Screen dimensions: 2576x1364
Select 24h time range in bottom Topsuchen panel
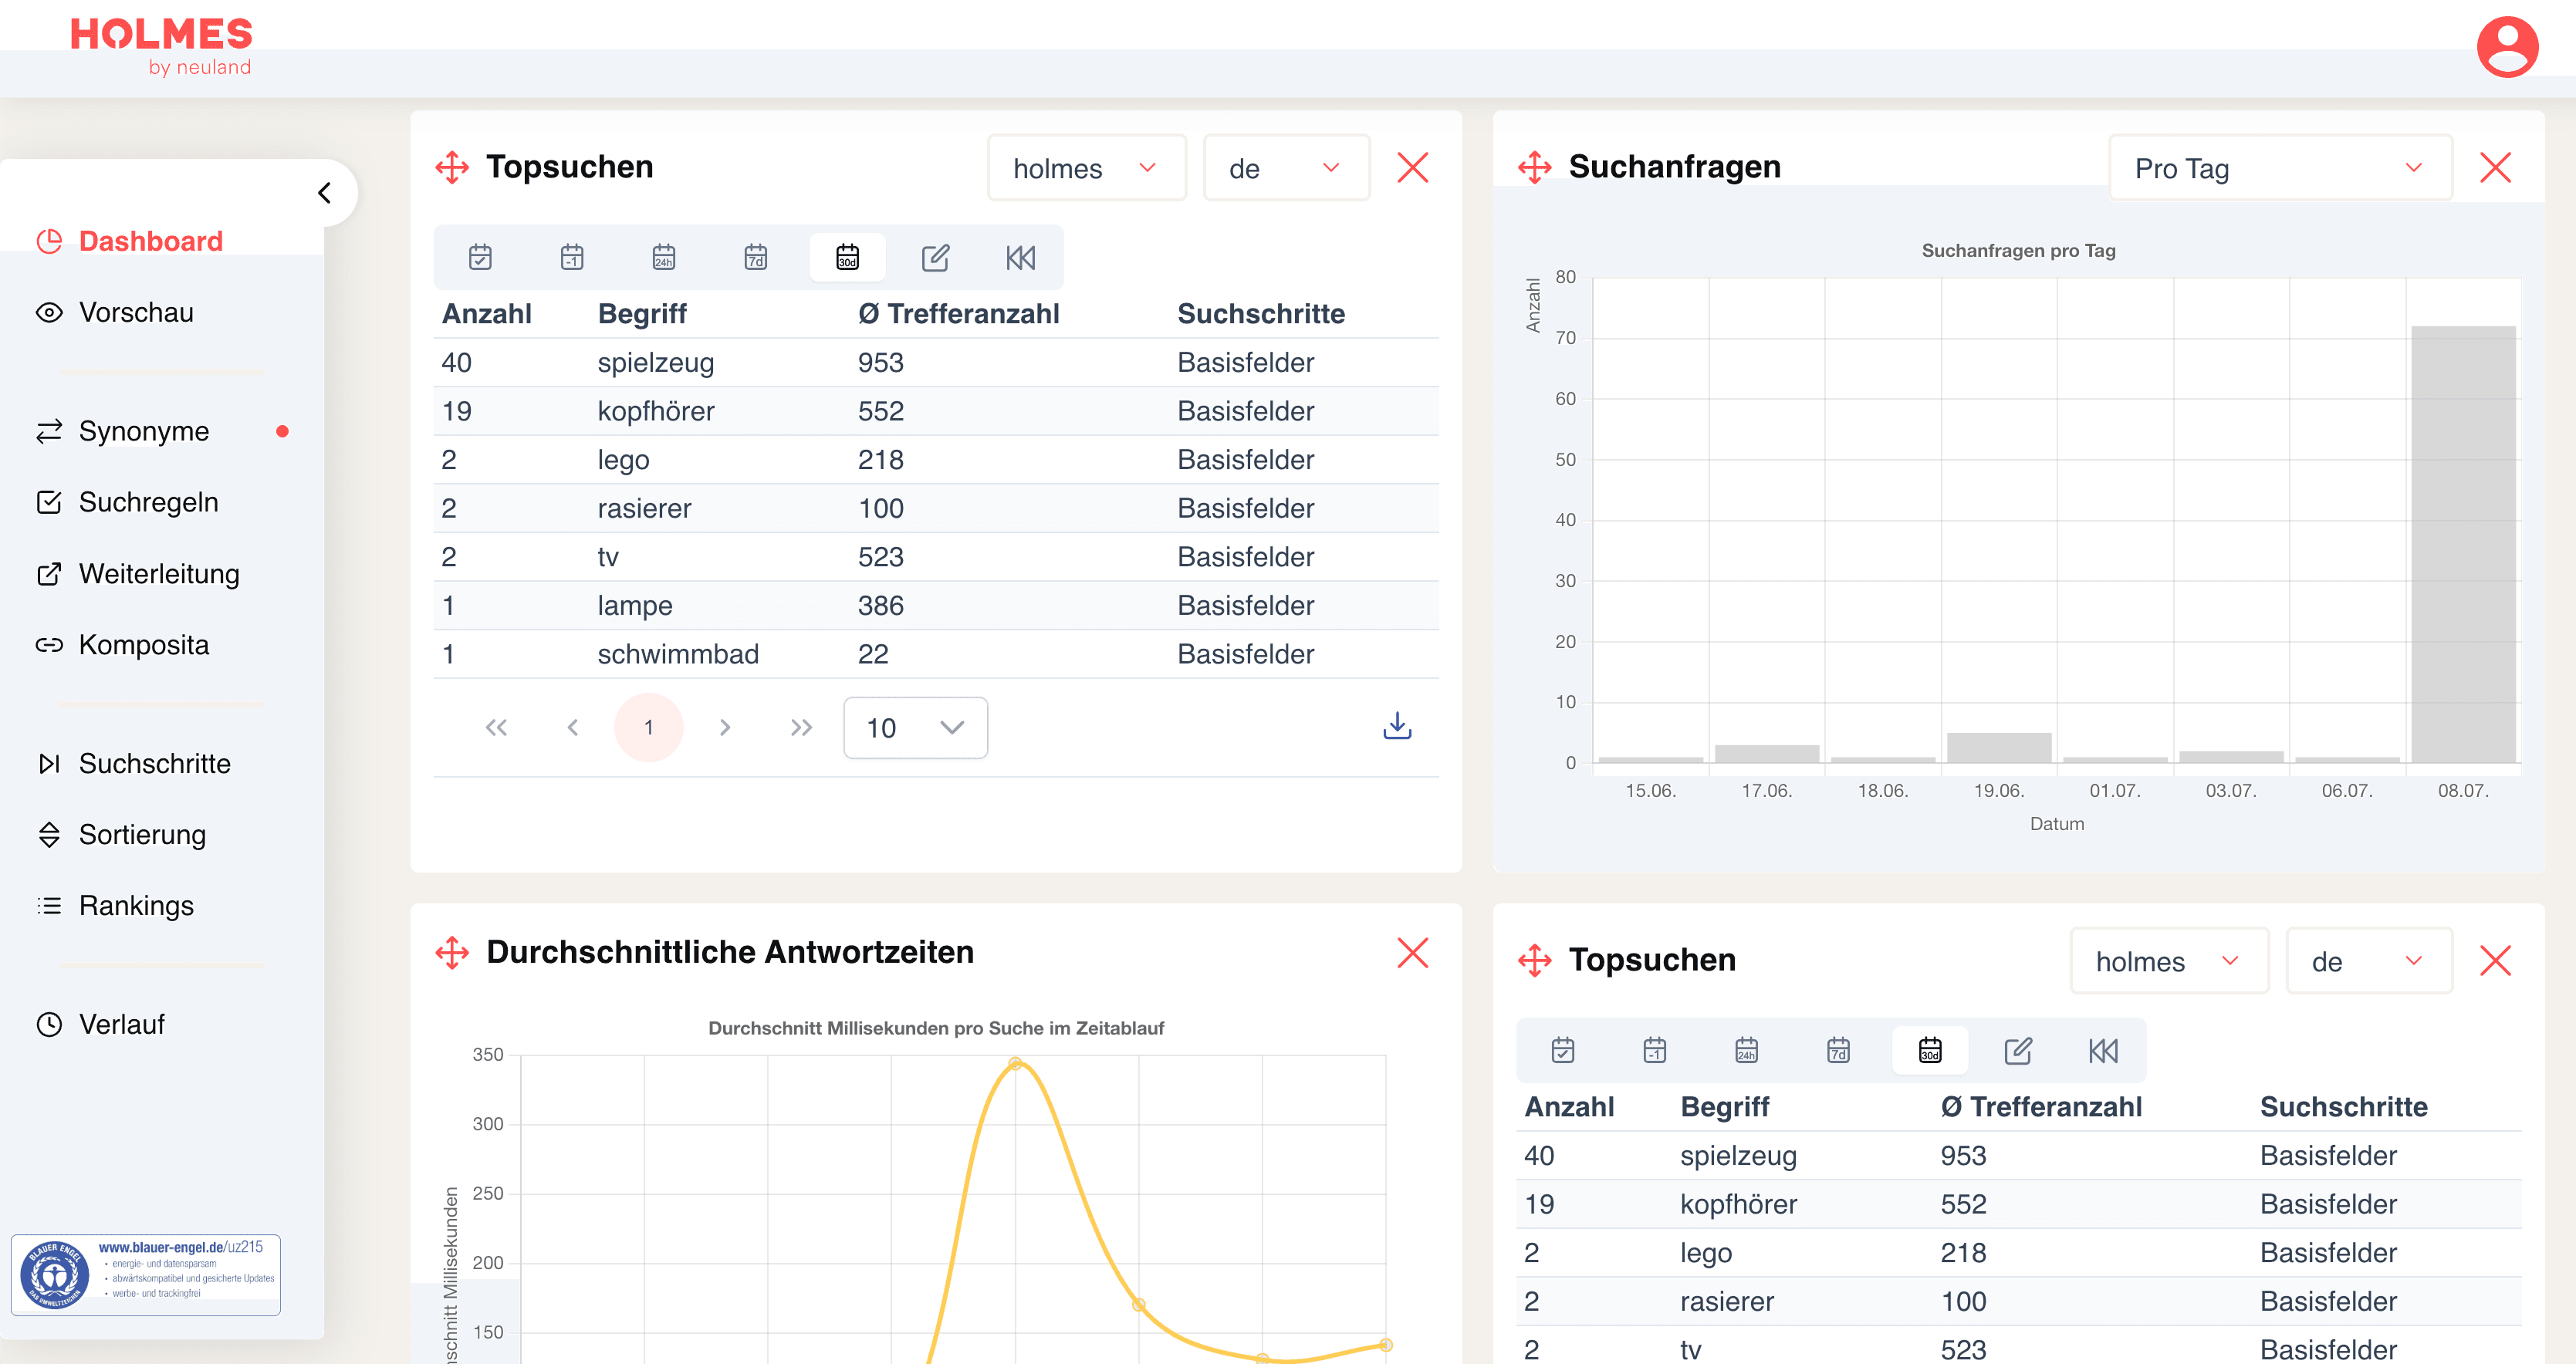[x=1747, y=1050]
